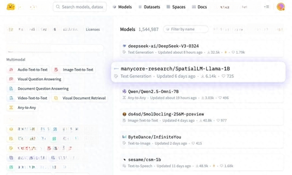
Task: Select the Visual Question Answering filter
Action: click(35, 79)
